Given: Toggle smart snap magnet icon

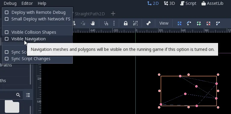Looking at the screenshot, I should 106,23.
